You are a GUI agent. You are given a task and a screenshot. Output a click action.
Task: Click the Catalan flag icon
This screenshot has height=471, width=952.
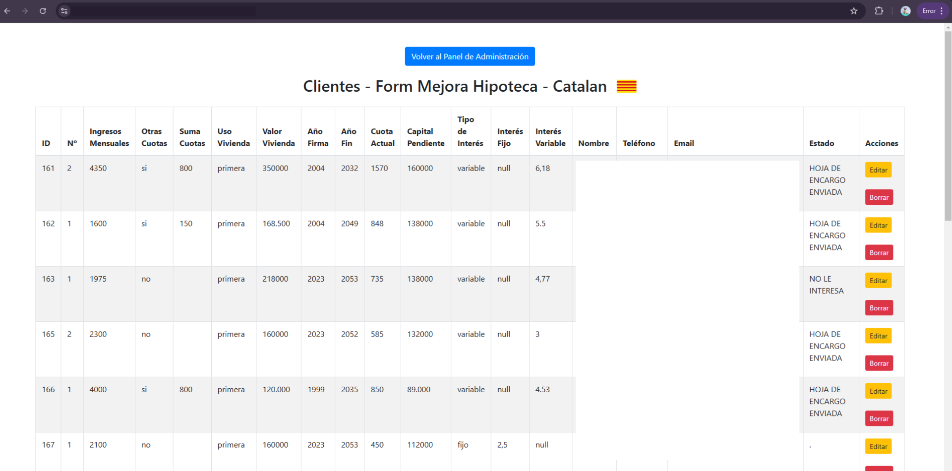pos(626,86)
